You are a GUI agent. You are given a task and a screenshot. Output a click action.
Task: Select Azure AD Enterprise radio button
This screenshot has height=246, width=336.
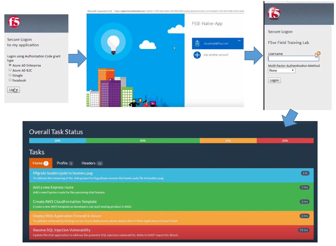click(10, 65)
